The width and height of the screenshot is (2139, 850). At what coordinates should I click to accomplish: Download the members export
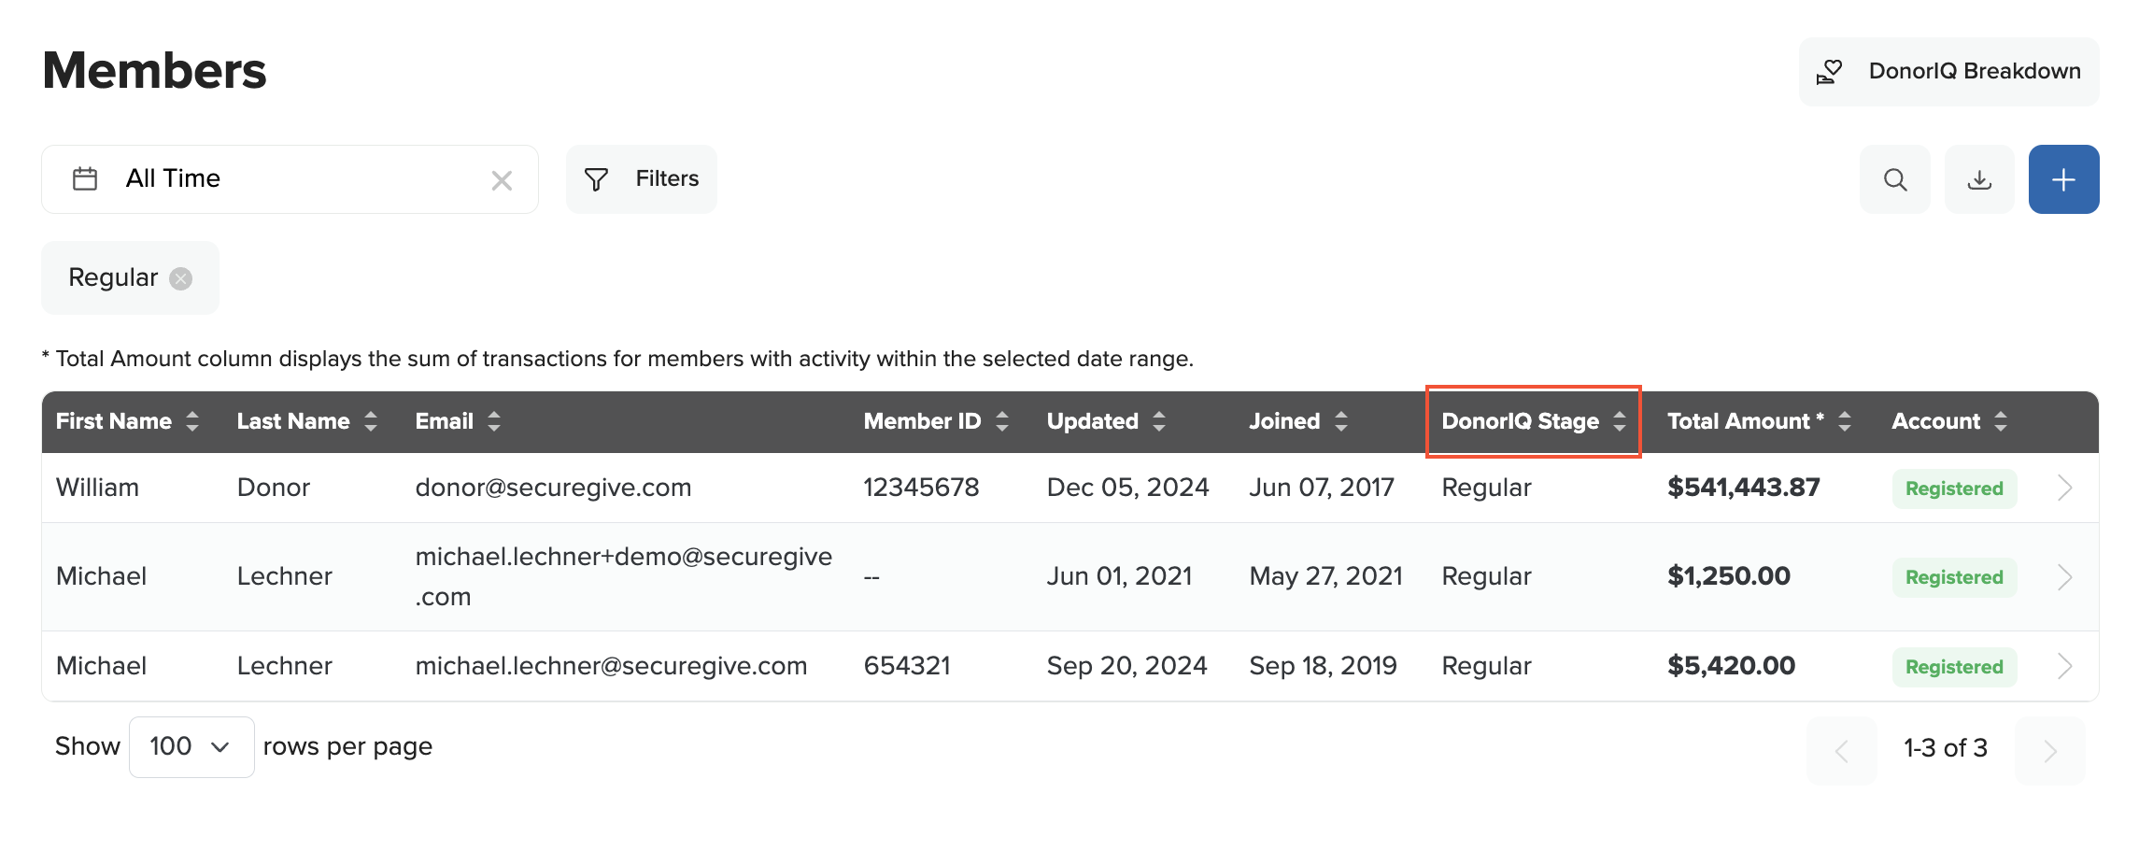point(1979,178)
